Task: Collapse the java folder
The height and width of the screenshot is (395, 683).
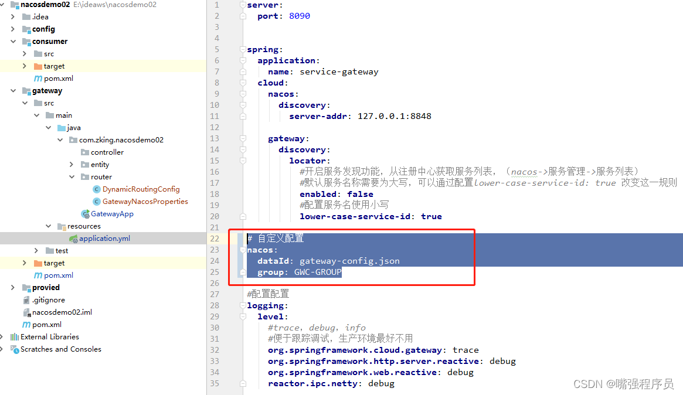Action: pyautogui.click(x=48, y=128)
